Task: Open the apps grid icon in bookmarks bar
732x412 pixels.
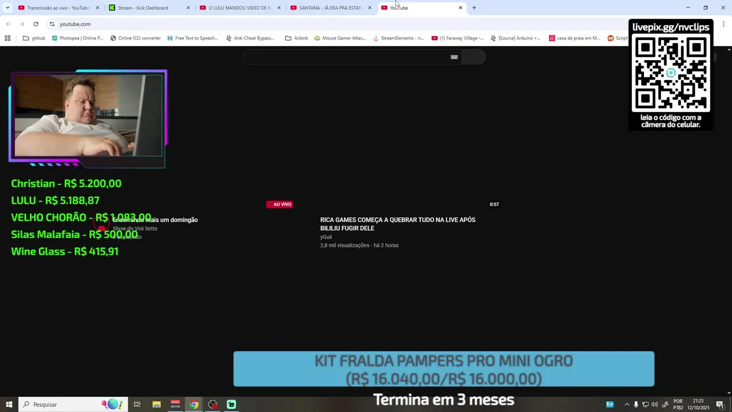Action: point(7,38)
